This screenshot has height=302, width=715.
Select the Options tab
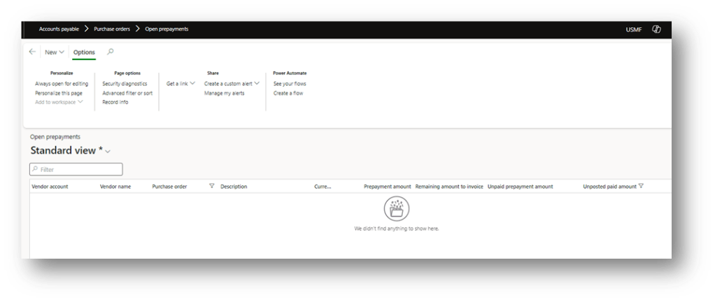pos(84,52)
